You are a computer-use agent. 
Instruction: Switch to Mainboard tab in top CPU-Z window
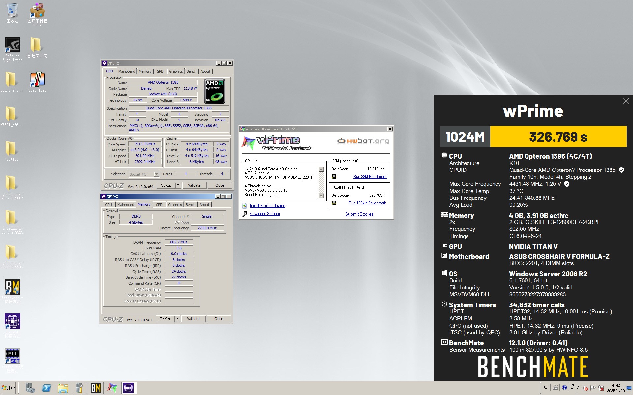coord(127,71)
